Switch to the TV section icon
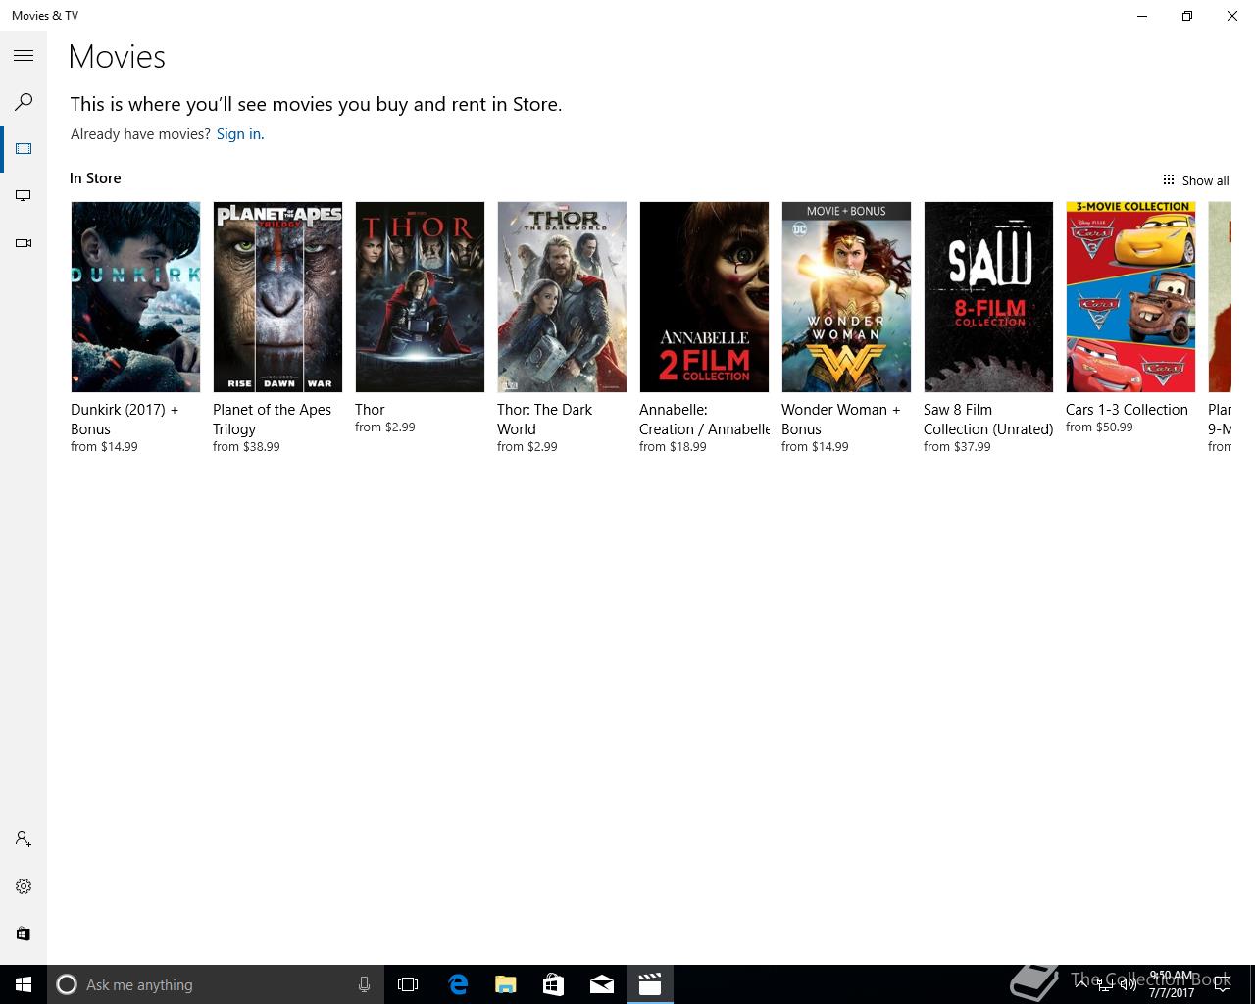 point(24,196)
